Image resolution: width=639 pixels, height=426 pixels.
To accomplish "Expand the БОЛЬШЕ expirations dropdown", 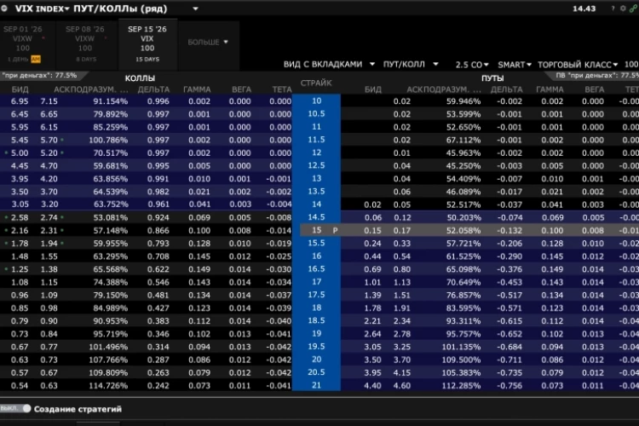I will point(208,42).
